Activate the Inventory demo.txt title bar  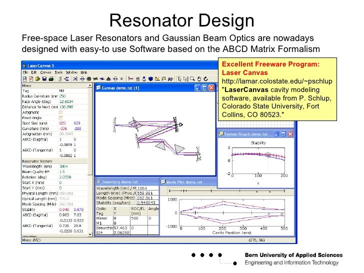127,182
